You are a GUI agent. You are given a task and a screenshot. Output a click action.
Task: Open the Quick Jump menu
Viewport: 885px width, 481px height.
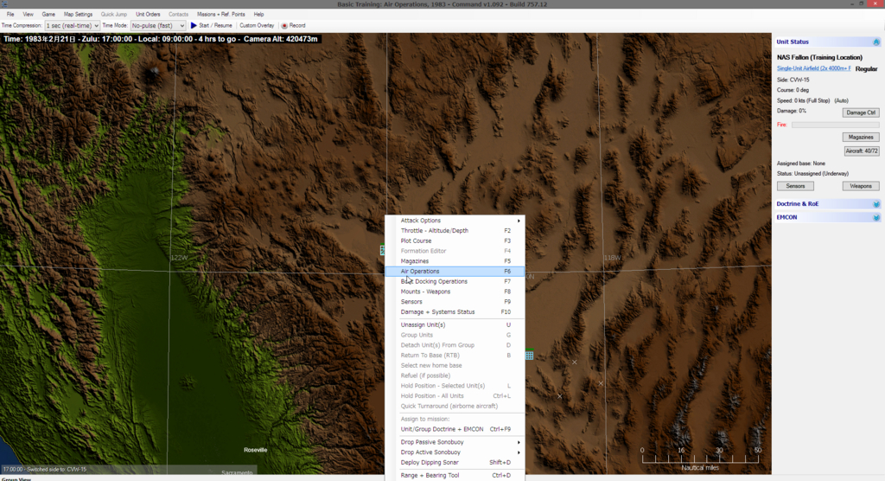(x=113, y=14)
